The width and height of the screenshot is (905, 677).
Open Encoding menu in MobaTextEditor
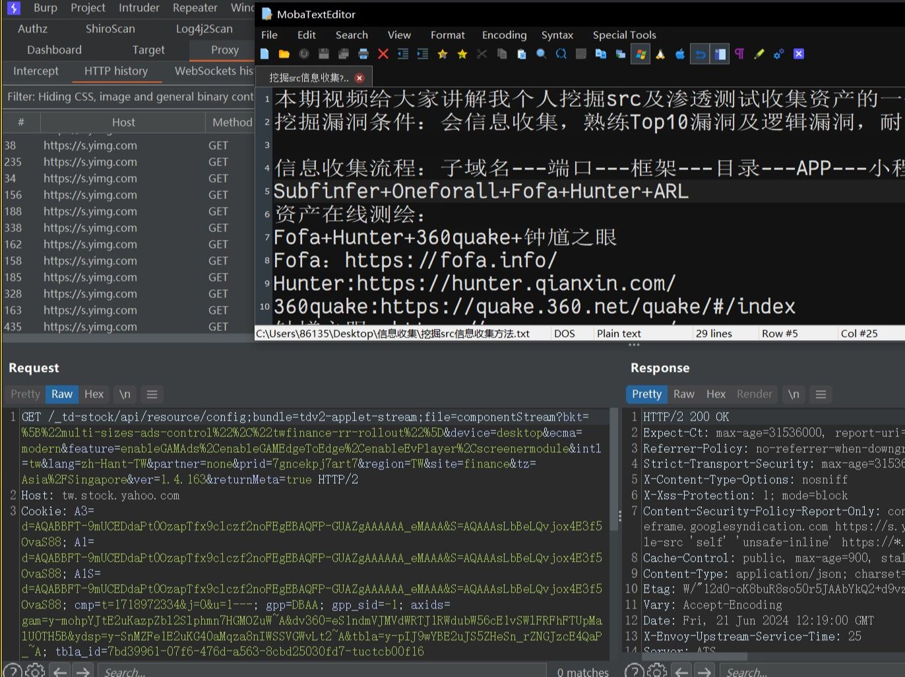[505, 35]
